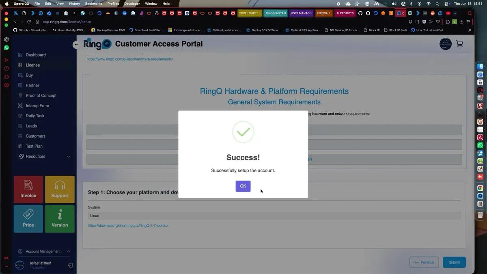Open the green Version info tile

coord(60,219)
